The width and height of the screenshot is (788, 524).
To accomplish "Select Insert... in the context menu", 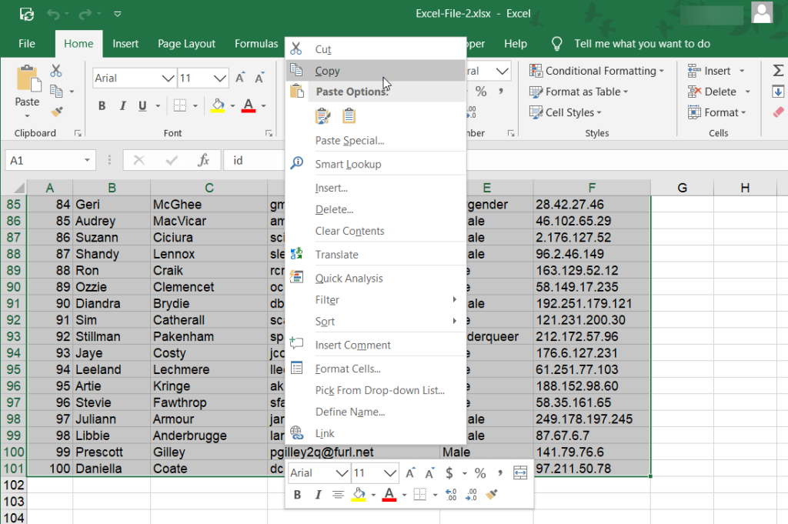I will pyautogui.click(x=376, y=188).
